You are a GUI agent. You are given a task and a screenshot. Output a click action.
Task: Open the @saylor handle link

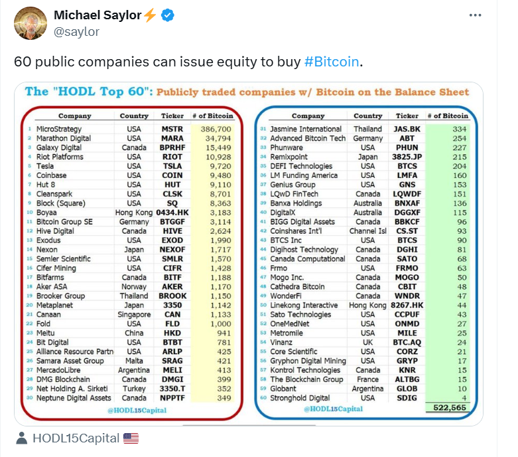point(76,32)
